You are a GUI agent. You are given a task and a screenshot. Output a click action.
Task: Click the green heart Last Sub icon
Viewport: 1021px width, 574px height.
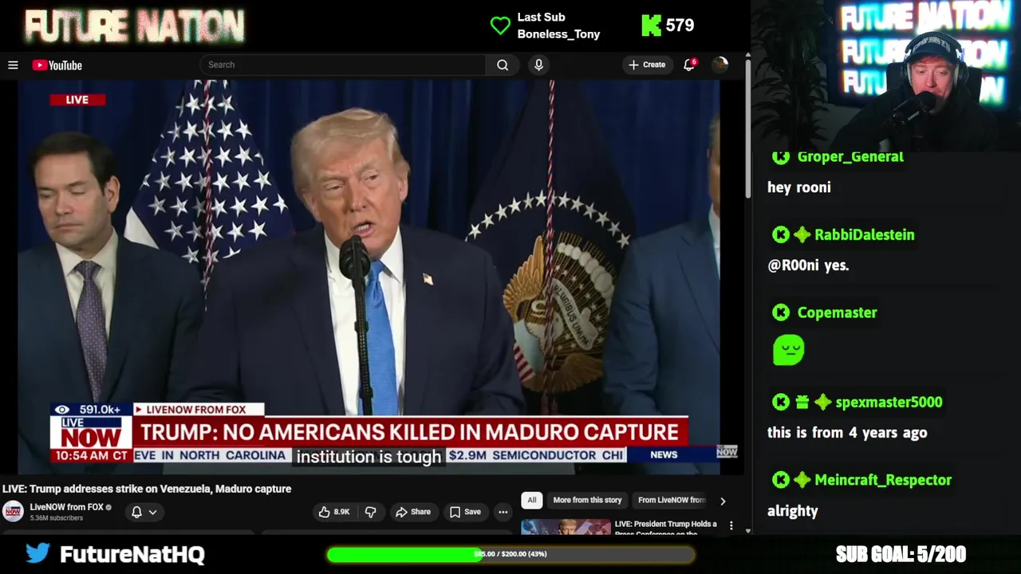coord(500,26)
